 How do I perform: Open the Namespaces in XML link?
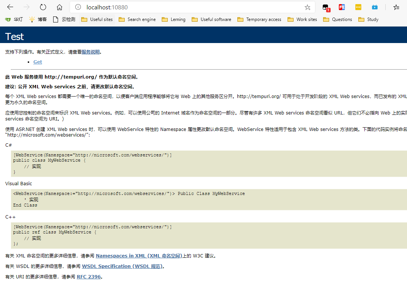[139, 256]
